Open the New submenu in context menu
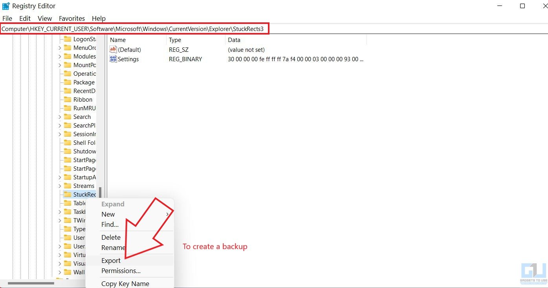 (x=130, y=214)
